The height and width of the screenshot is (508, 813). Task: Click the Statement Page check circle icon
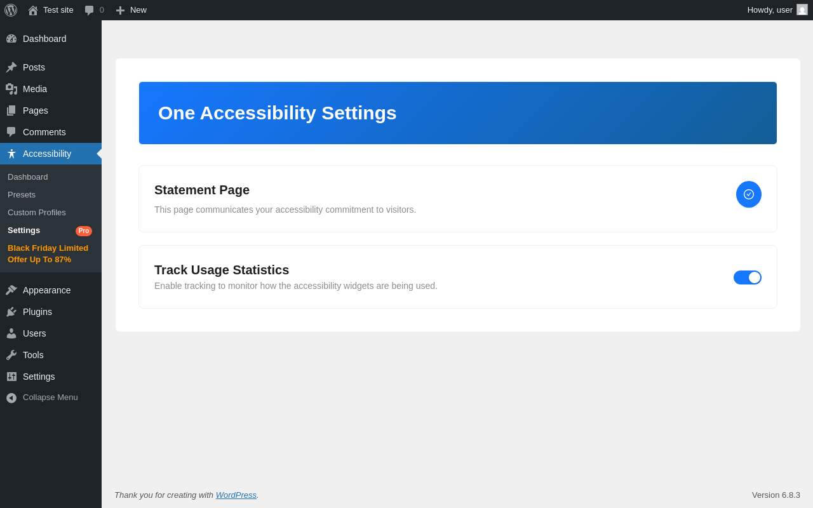[x=749, y=194]
